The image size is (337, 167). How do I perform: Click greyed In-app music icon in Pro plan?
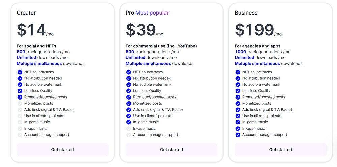(128, 129)
